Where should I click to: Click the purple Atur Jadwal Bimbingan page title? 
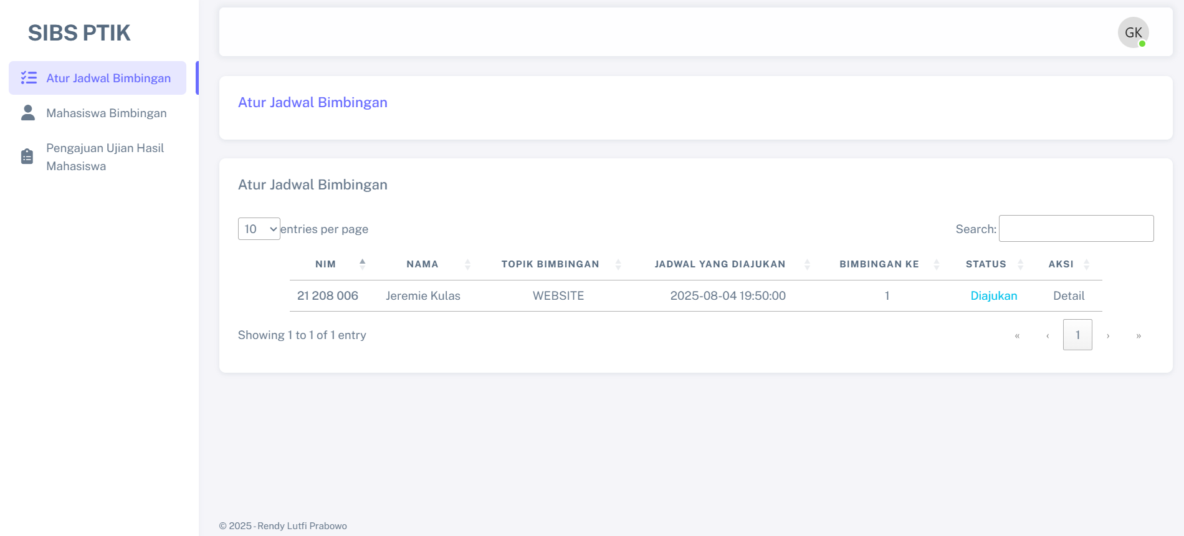click(x=313, y=102)
